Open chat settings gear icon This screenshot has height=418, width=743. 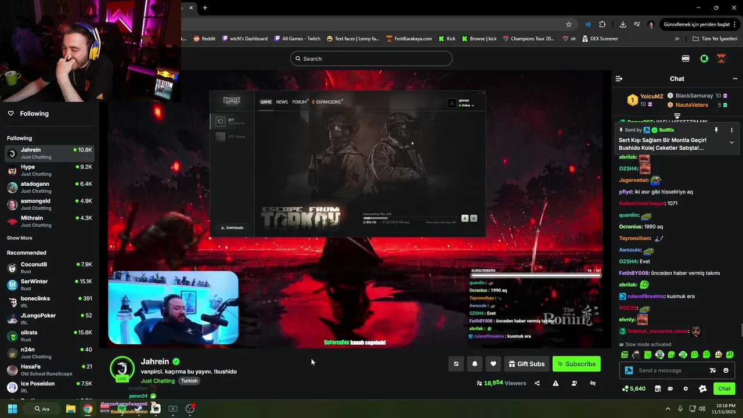point(686,388)
